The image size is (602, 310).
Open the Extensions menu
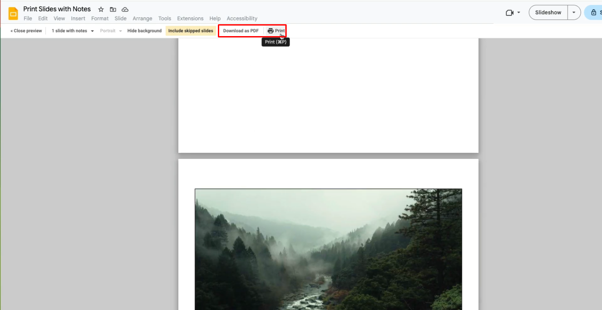190,18
